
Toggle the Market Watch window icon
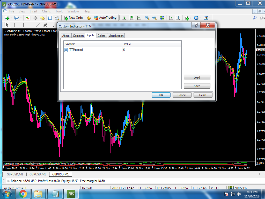[28, 18]
